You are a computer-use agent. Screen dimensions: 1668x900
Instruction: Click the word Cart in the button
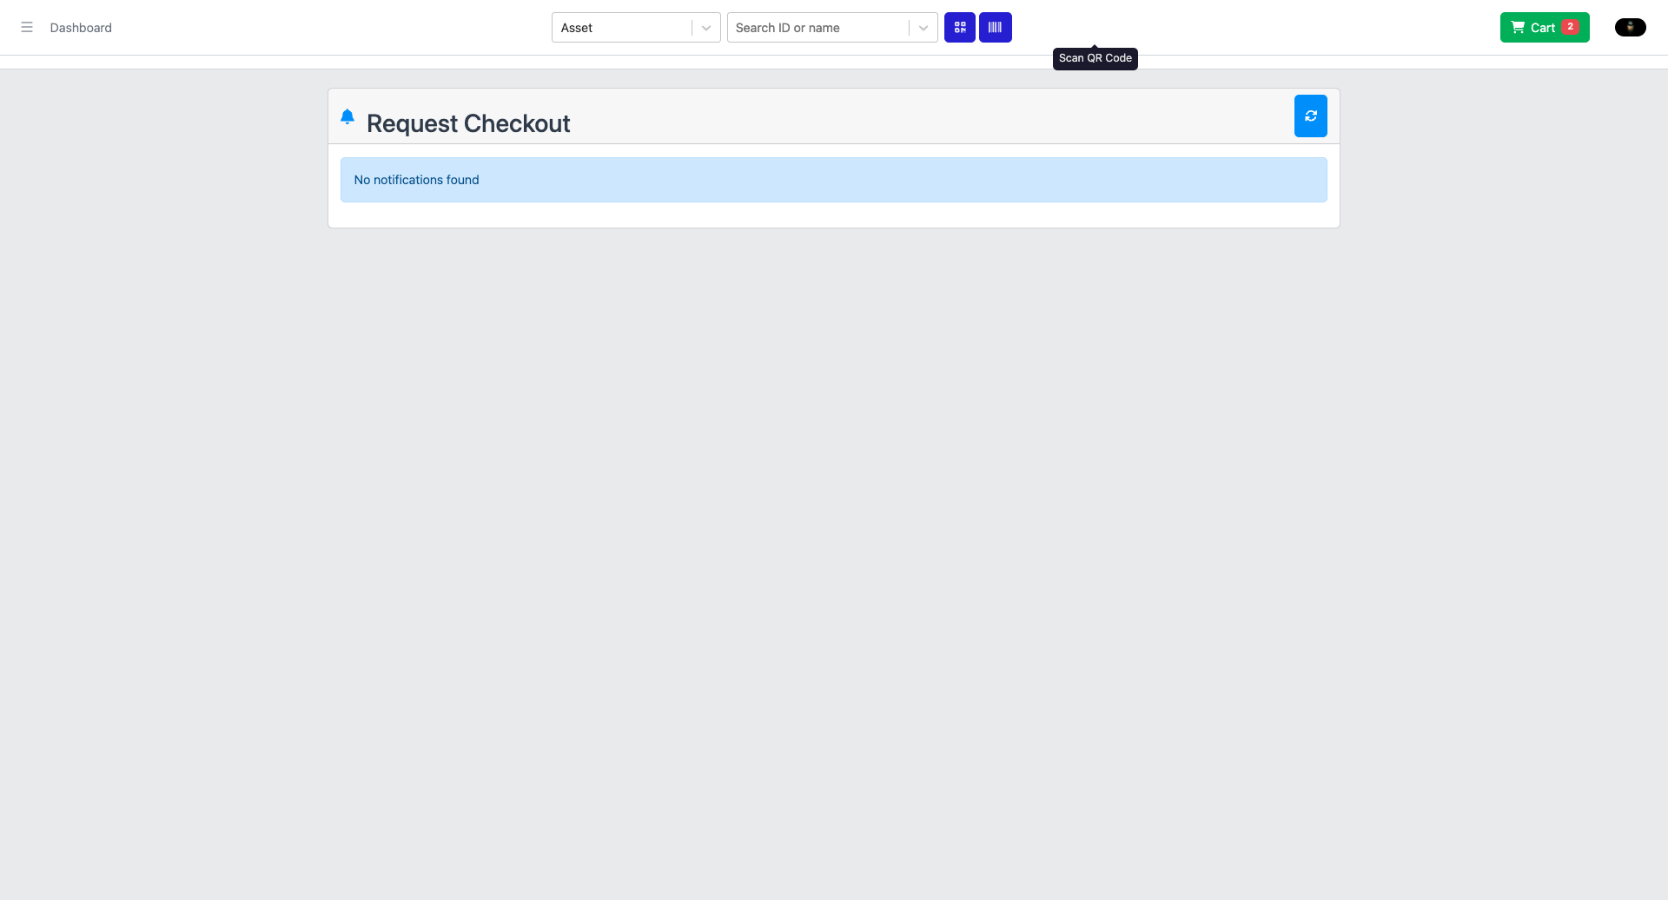pyautogui.click(x=1543, y=28)
